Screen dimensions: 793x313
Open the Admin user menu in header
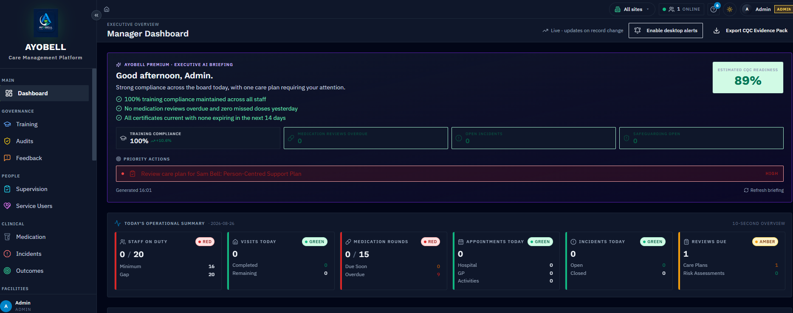767,9
